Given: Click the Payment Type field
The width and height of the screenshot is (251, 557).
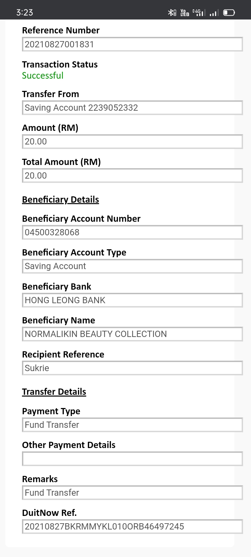Looking at the screenshot, I should point(132,425).
